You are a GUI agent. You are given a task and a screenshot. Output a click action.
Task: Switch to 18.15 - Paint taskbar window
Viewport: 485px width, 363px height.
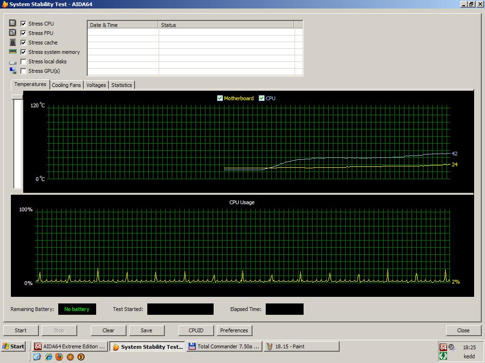302,346
